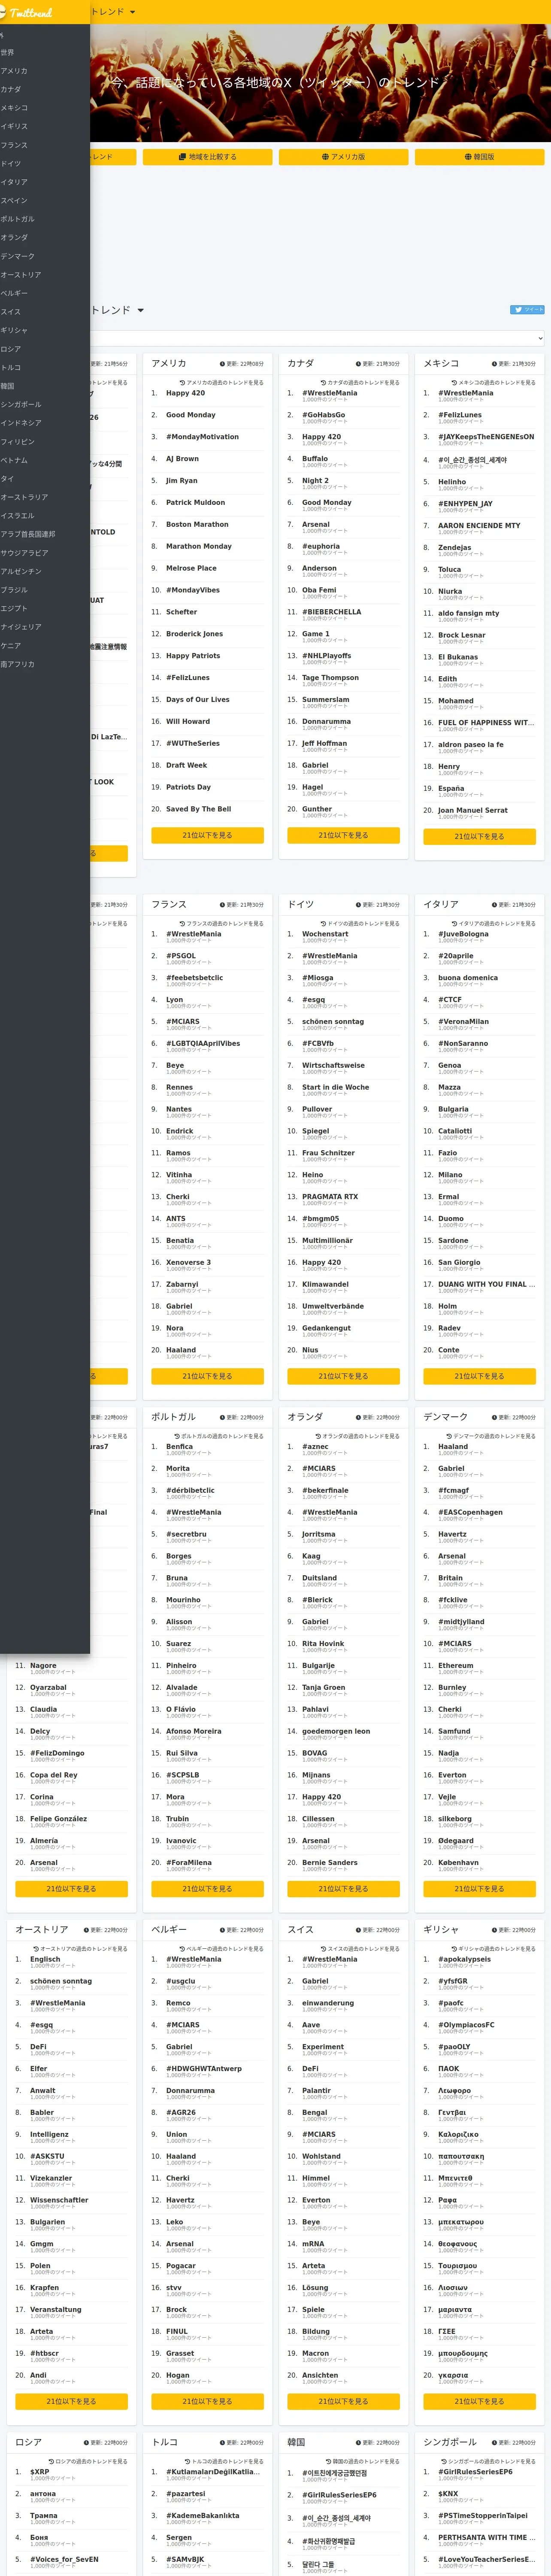Screen dimensions: 551x2576
Task: Click 21位以下を見る under アメリカ
Action: pyautogui.click(x=207, y=835)
